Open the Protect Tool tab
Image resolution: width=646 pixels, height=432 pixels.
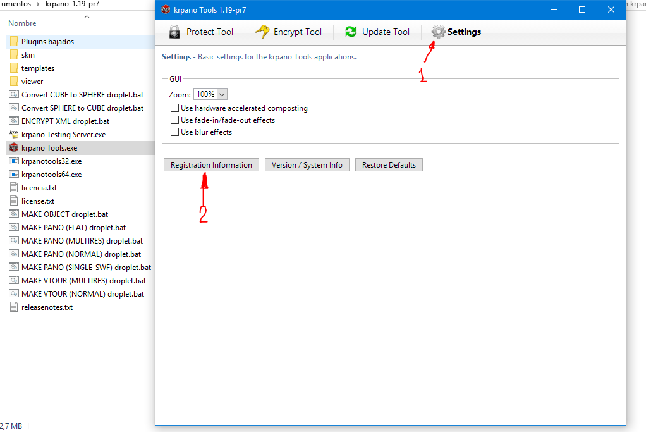(201, 32)
